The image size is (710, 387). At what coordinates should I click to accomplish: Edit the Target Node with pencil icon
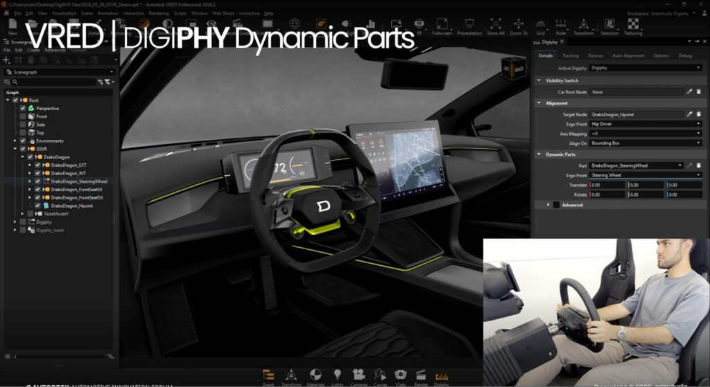pyautogui.click(x=689, y=114)
